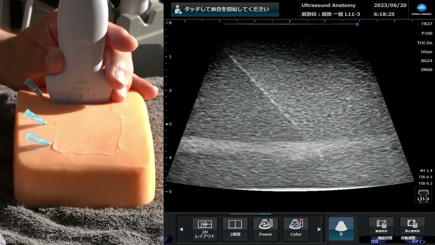Click the FR27 frame rate value
Image resolution: width=435 pixels, height=245 pixels.
(427, 24)
